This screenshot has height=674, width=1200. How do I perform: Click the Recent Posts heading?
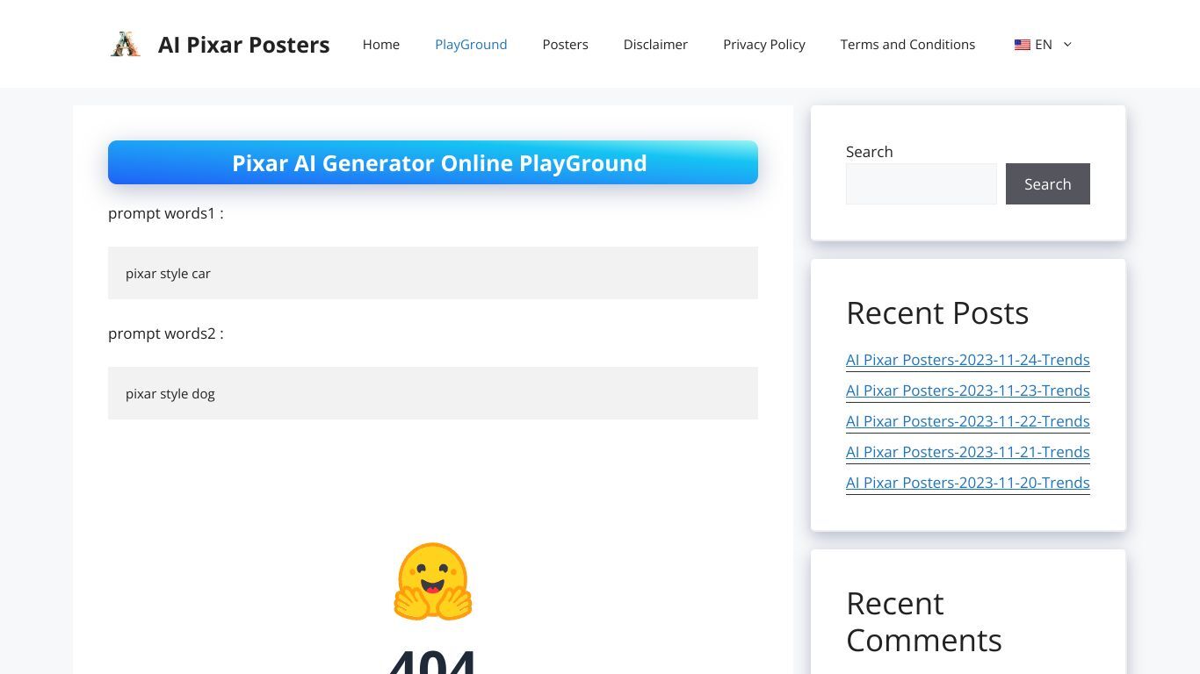[937, 313]
